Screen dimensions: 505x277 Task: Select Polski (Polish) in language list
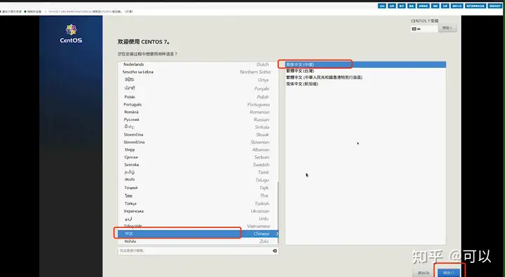tap(197, 97)
